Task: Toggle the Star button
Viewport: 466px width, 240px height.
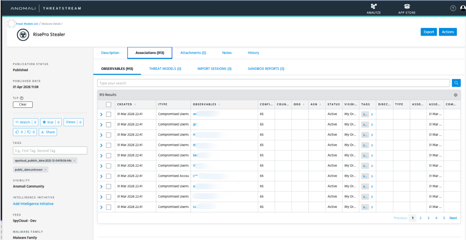Action: tap(51, 122)
